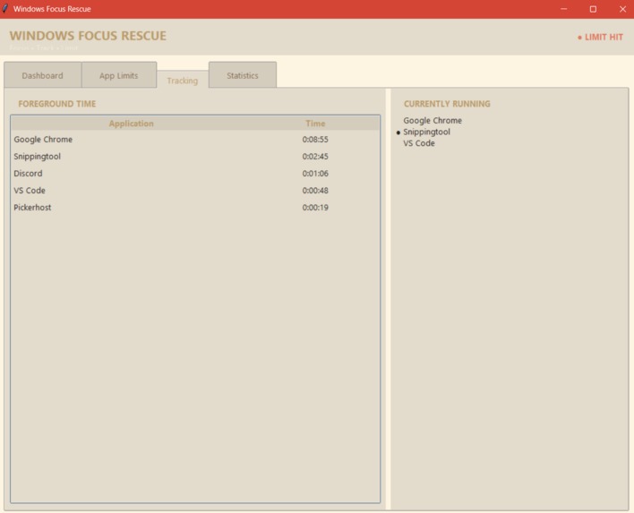Close the Windows Focus Rescue window
This screenshot has width=634, height=513.
tap(622, 9)
